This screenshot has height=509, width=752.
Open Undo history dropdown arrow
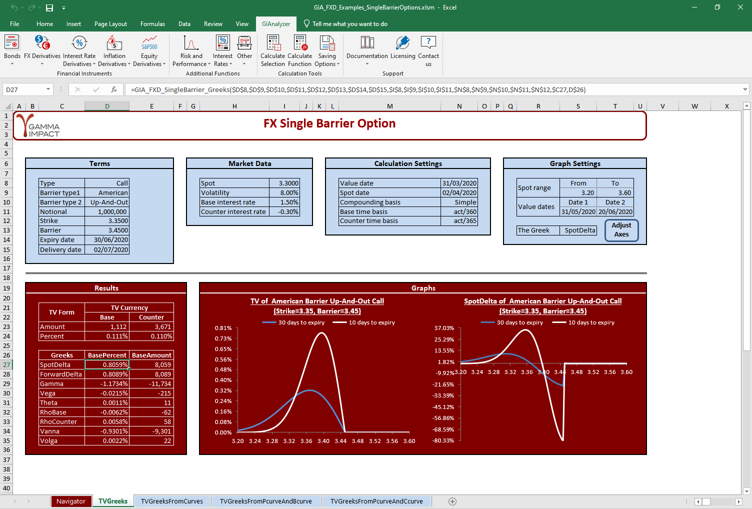22,7
